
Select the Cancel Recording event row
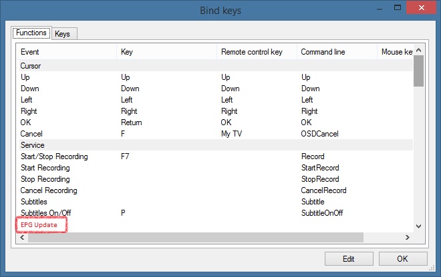point(49,190)
